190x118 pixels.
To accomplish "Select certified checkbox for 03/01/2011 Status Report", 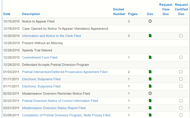I will tap(181, 108).
